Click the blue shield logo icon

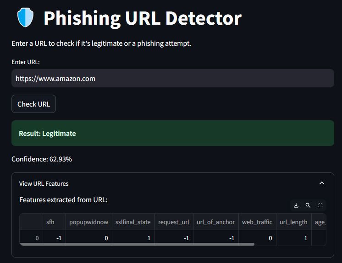click(25, 18)
